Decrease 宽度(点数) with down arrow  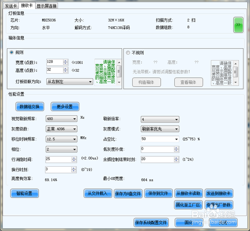66,63
